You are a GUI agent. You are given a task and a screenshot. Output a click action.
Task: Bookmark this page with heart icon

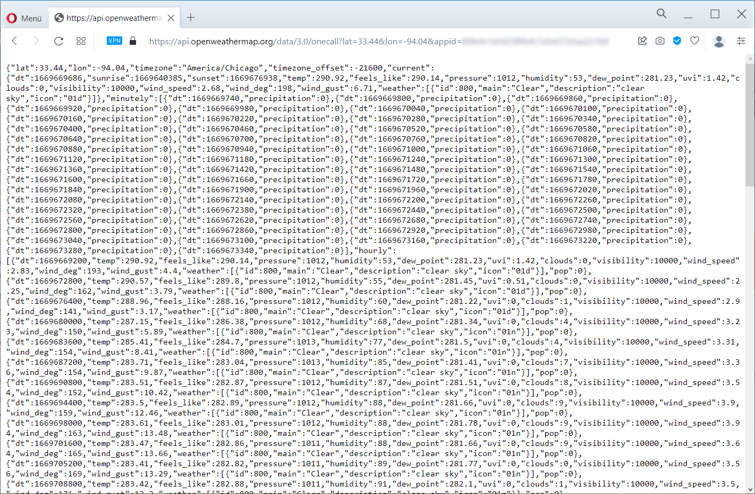(694, 41)
